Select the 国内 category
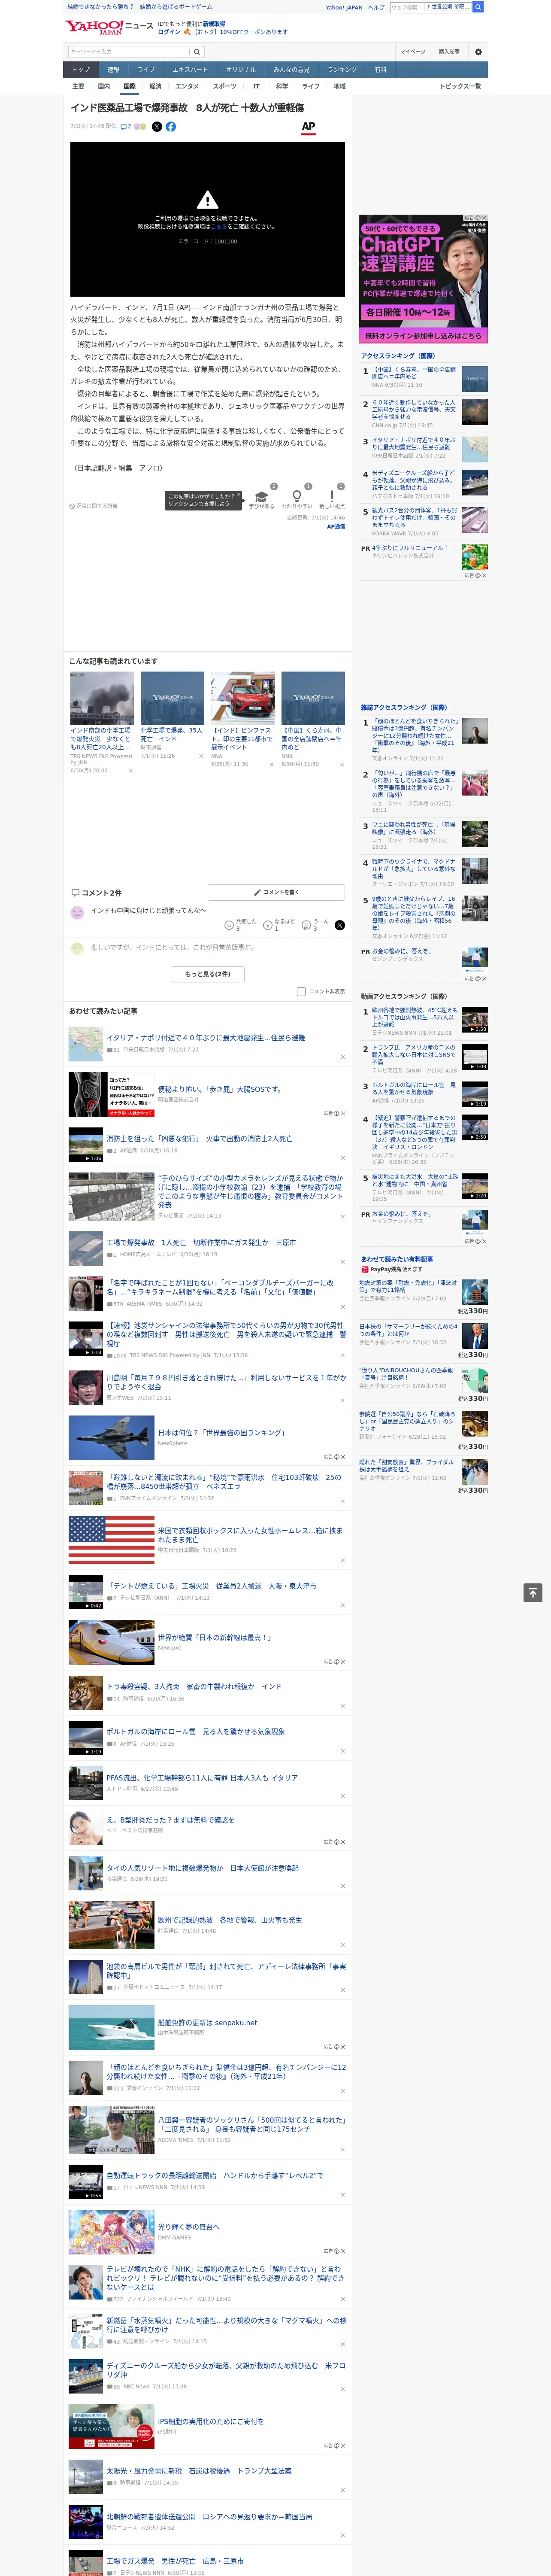Viewport: 551px width, 2576px height. (x=104, y=86)
